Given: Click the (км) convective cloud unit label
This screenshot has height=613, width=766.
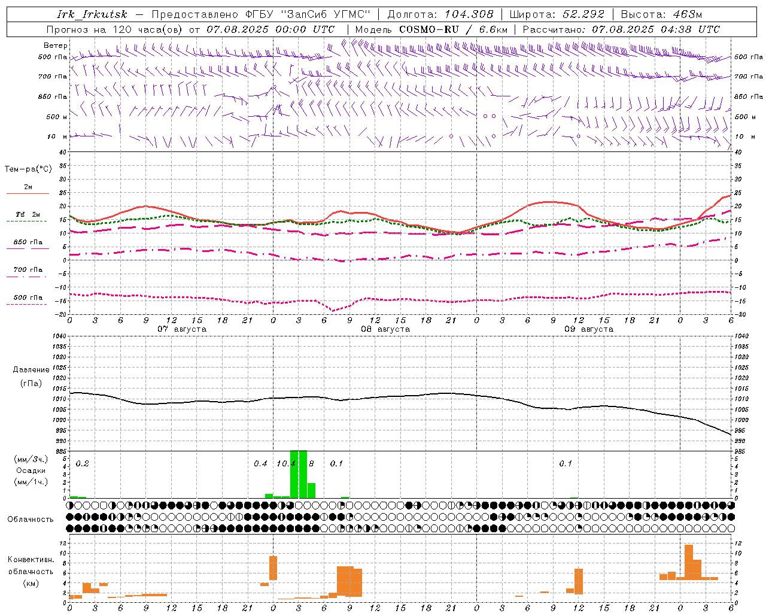Looking at the screenshot, I should pos(31,583).
